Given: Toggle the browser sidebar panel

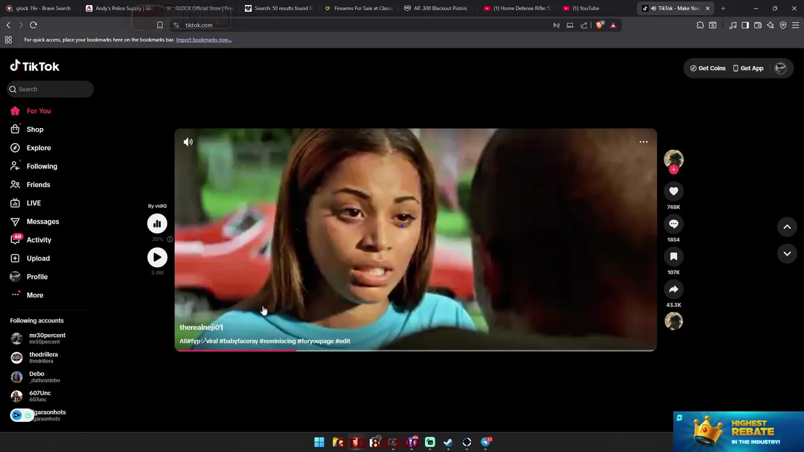Looking at the screenshot, I should (x=745, y=25).
